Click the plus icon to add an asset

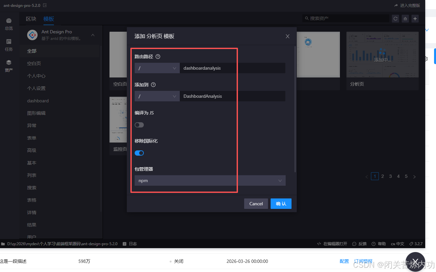pos(415,19)
